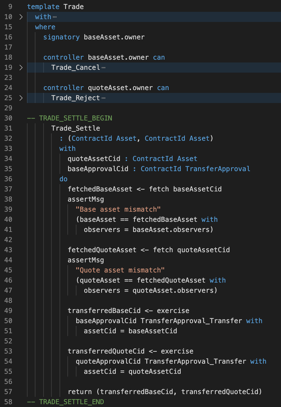
Task: Click "Base asset mismatch" string literal
Action: point(118,209)
